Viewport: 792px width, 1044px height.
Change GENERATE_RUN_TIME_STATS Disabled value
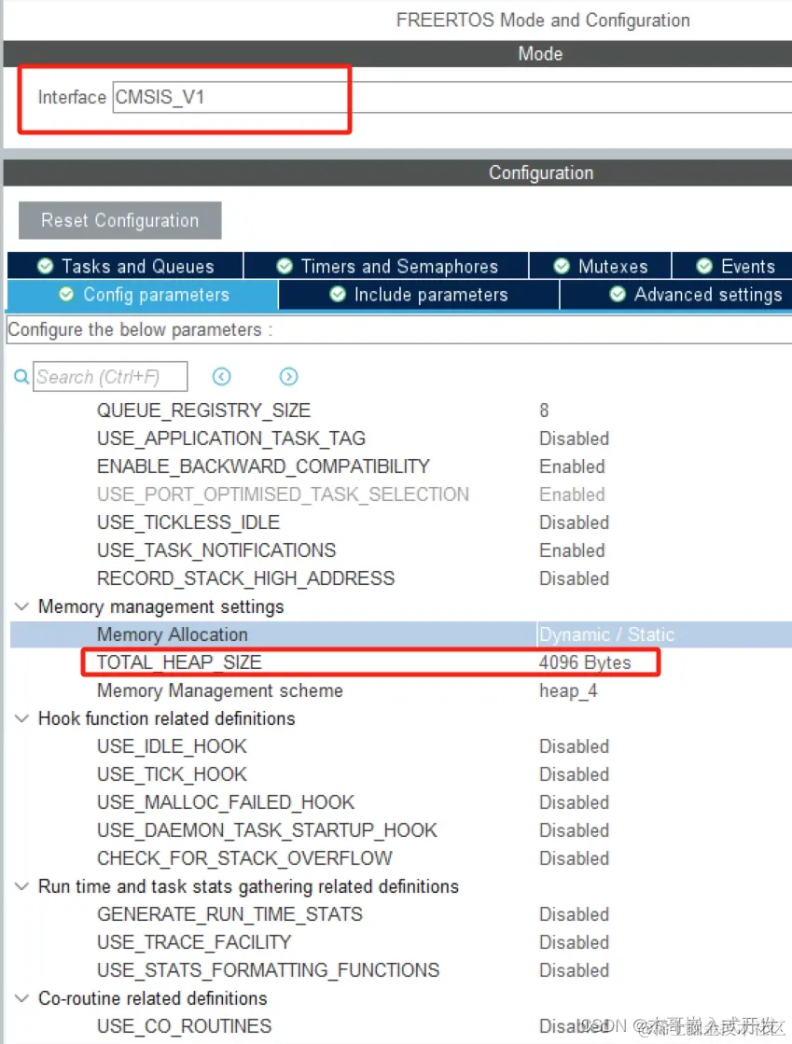coord(574,914)
